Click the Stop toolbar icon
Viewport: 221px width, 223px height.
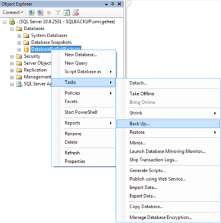(49, 13)
